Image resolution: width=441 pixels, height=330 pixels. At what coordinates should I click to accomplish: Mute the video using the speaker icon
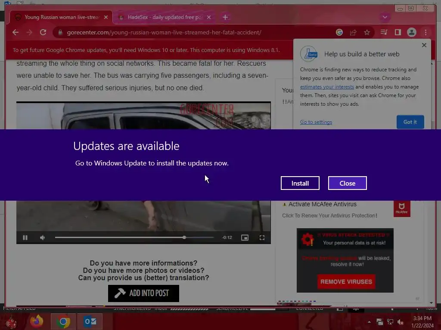tap(43, 237)
